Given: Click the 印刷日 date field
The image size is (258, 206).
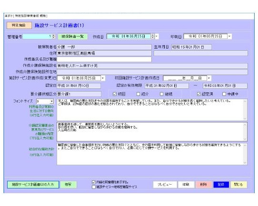Looking at the screenshot, I should [x=205, y=36].
